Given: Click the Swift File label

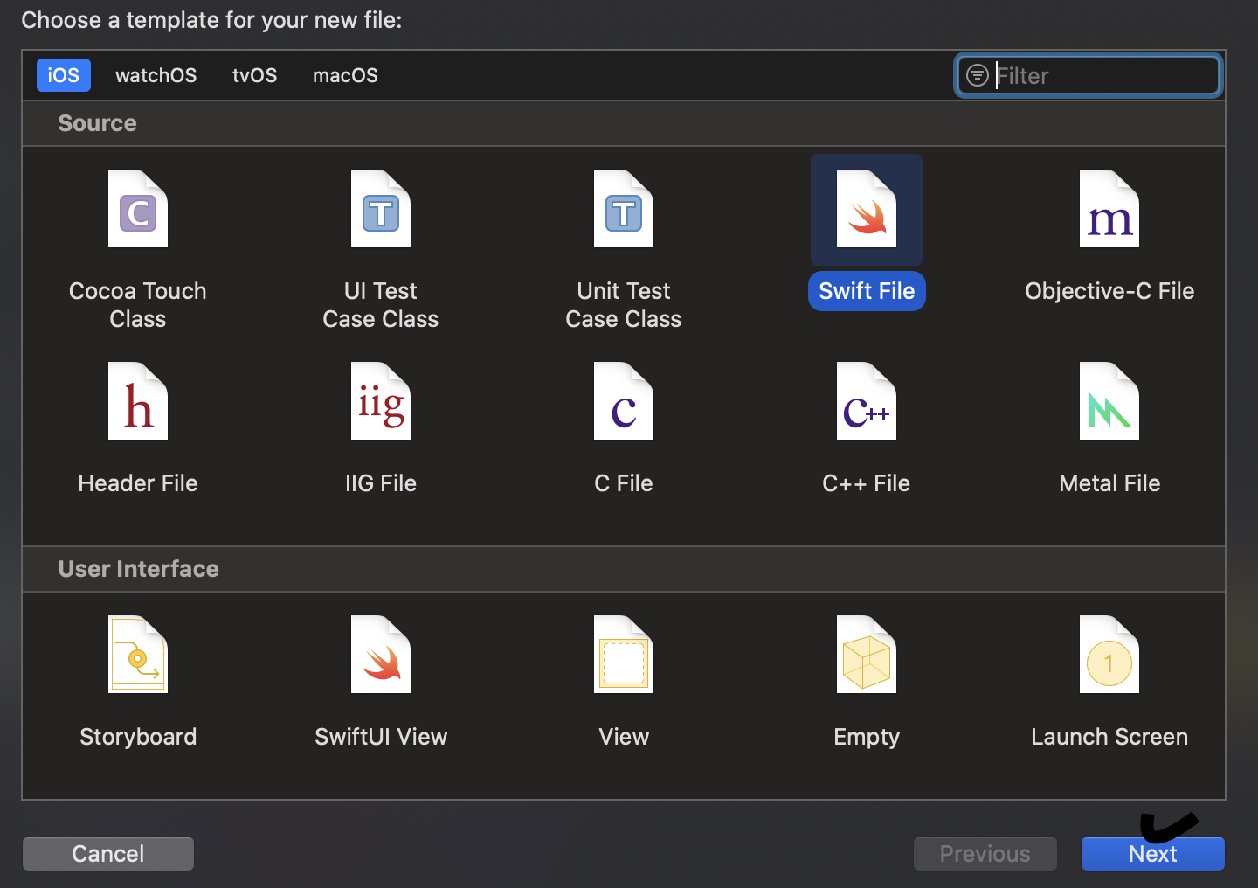Looking at the screenshot, I should 867,291.
